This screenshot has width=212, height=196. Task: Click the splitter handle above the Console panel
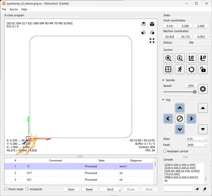tap(185, 157)
